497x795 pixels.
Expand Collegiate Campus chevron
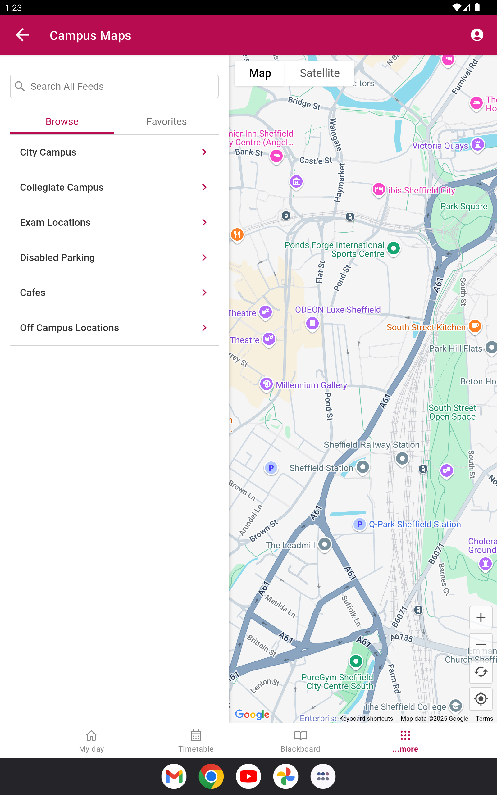(x=204, y=187)
